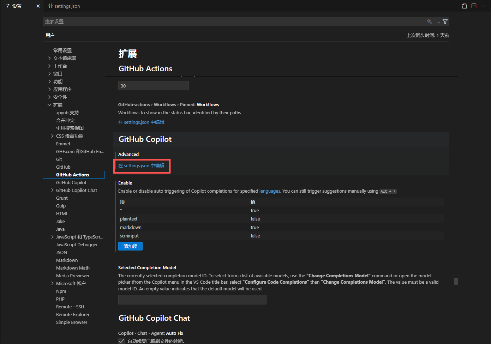
Task: Open Gulp extension settings
Action: pos(61,206)
